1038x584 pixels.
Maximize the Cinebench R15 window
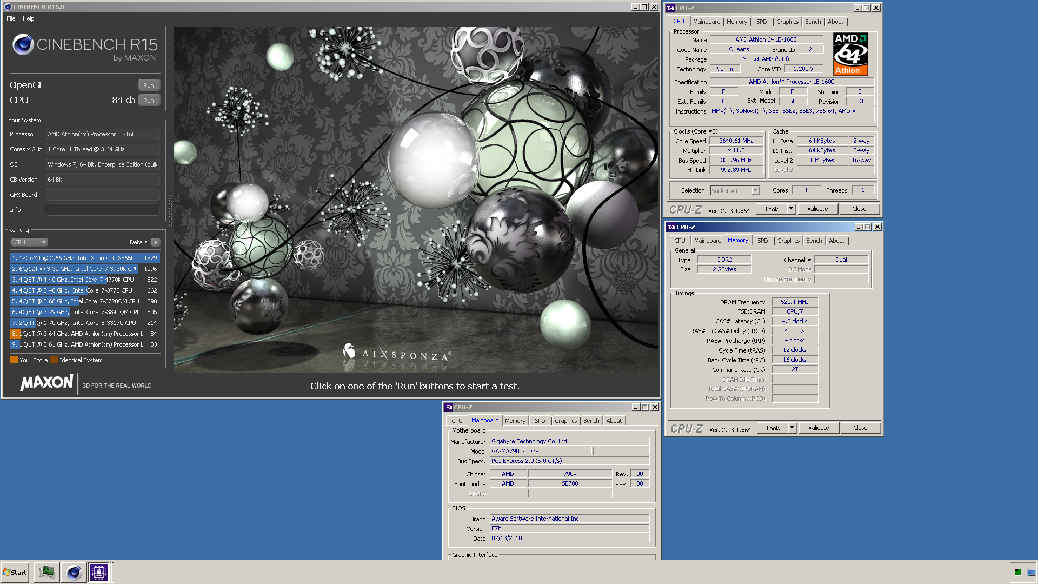coord(644,7)
